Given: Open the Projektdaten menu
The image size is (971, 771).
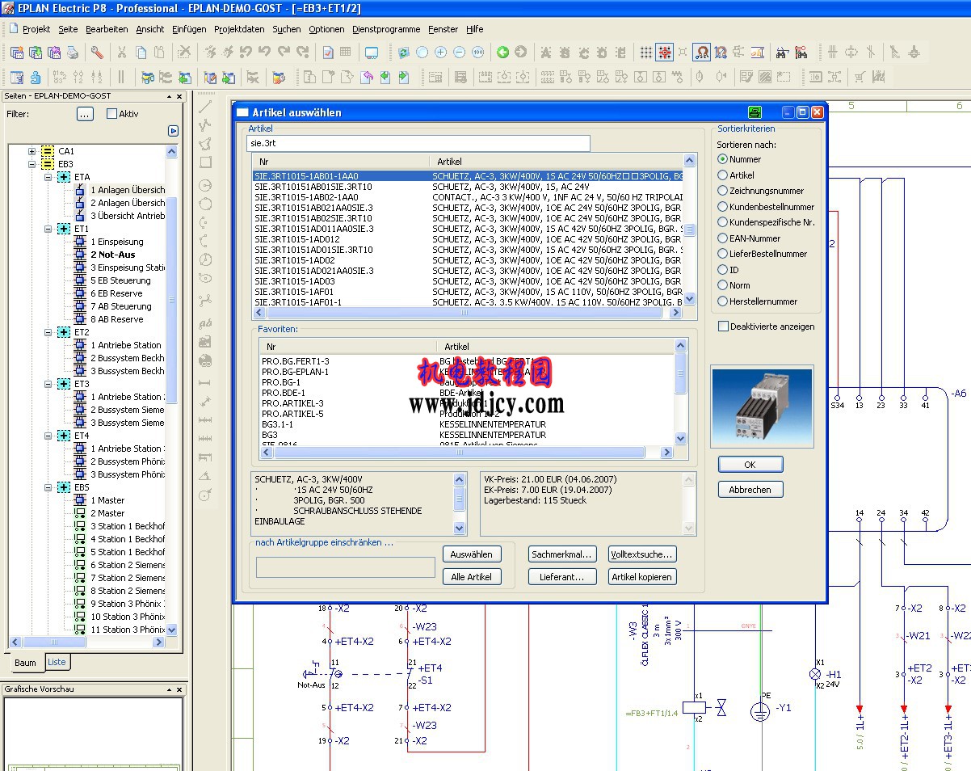Looking at the screenshot, I should tap(239, 29).
